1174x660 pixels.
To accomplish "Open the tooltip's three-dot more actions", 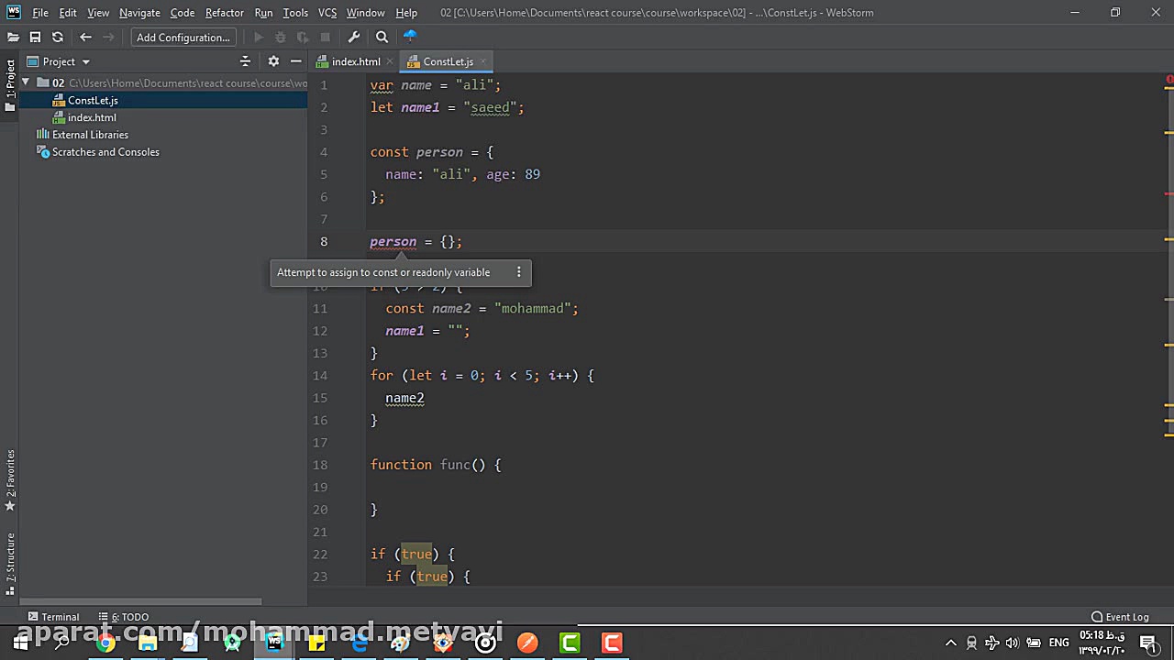I will [518, 272].
